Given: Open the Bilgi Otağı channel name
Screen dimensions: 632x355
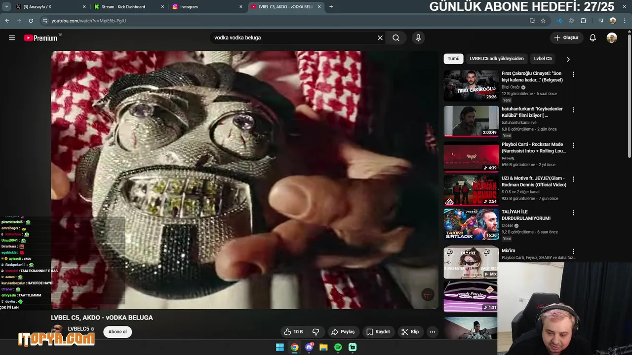Looking at the screenshot, I should 511,87.
